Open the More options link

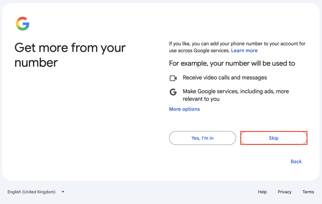pyautogui.click(x=184, y=109)
